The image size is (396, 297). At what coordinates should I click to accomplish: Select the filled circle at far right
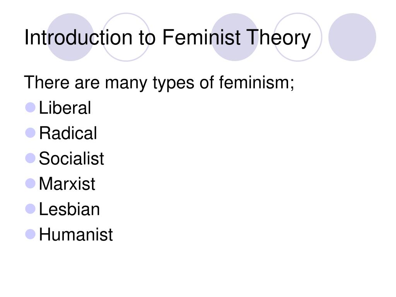click(x=352, y=37)
